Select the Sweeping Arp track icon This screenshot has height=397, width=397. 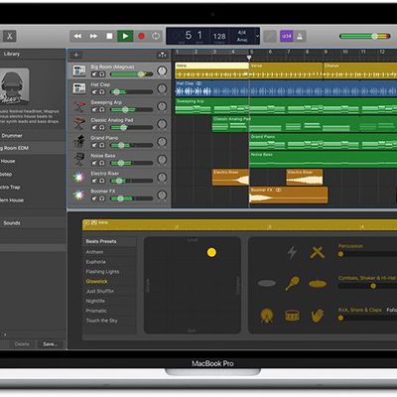pyautogui.click(x=79, y=106)
